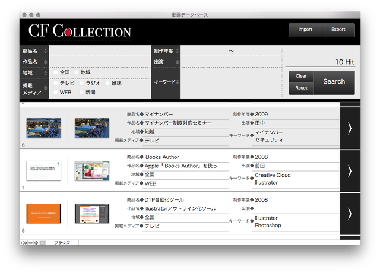Toggle the status toolbar icon at bottom

coord(42,243)
